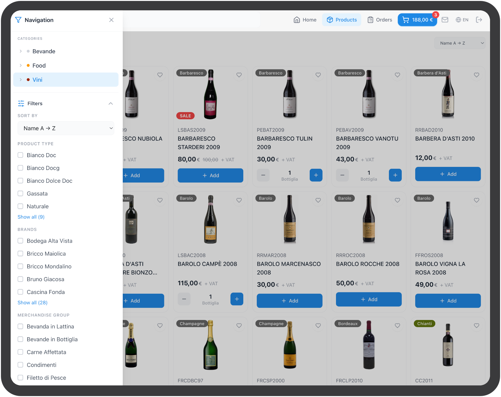Viewport: 501px width, 397px height.
Task: Favorite Barbaresco Starderi 2009 with heart icon
Action: pyautogui.click(x=239, y=75)
